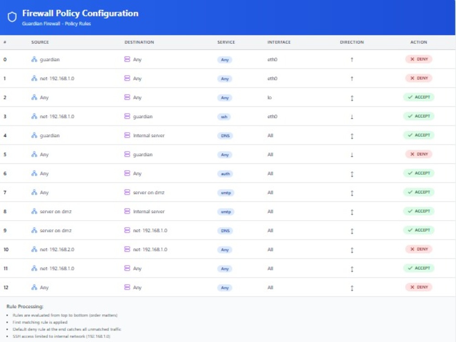This screenshot has height=342, width=456.
Task: Click the destination server icon in rule 11
Action: [x=127, y=268]
